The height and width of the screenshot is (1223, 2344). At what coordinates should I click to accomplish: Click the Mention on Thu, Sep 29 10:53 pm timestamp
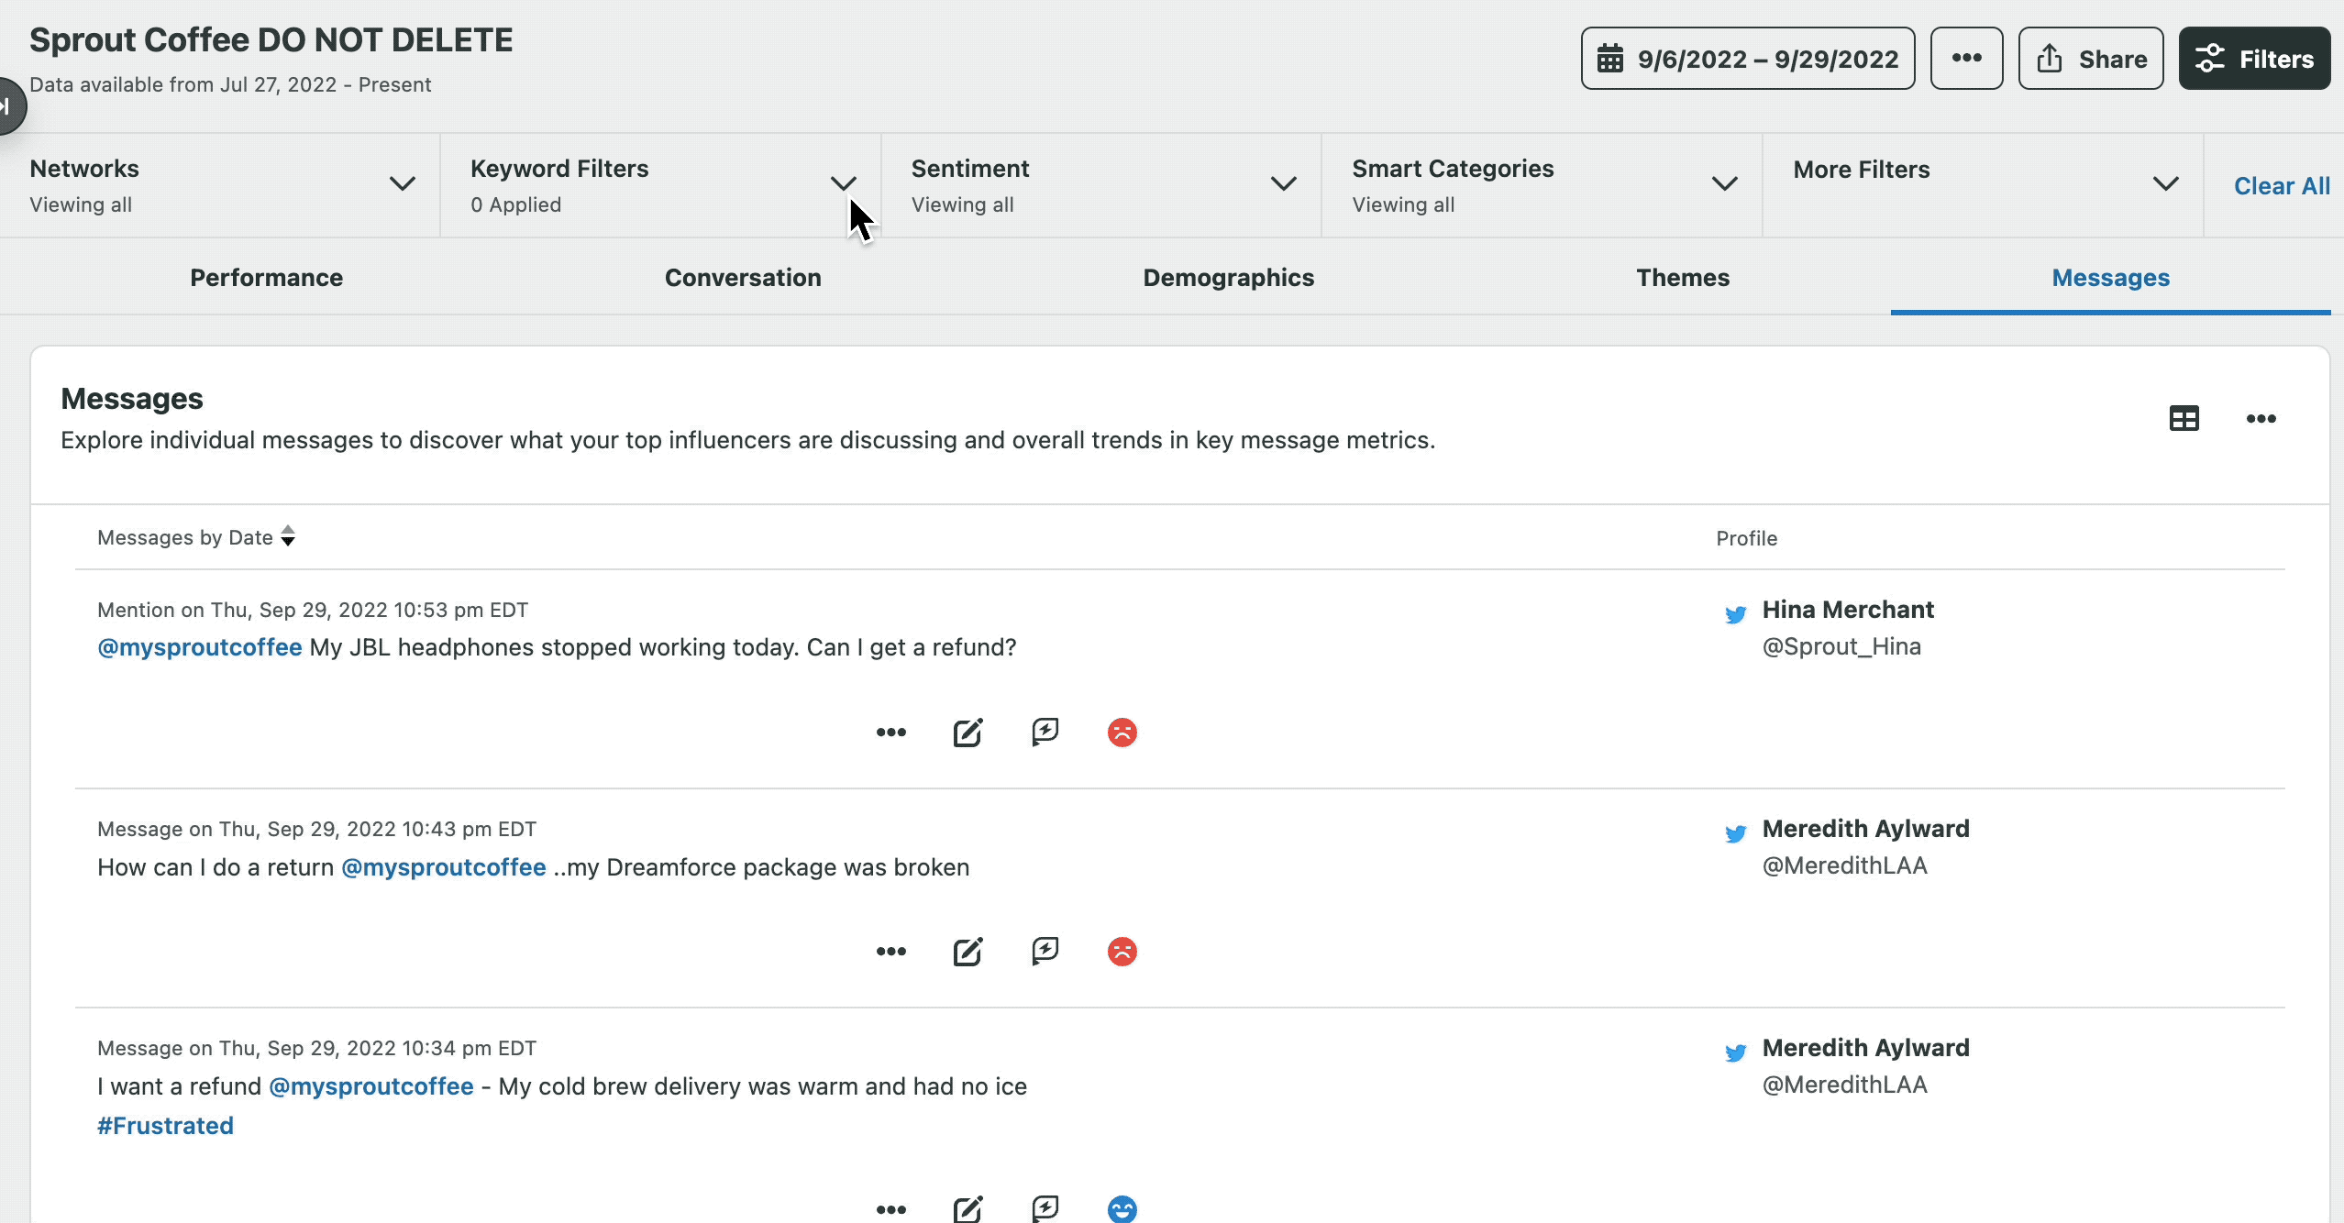[x=313, y=610]
